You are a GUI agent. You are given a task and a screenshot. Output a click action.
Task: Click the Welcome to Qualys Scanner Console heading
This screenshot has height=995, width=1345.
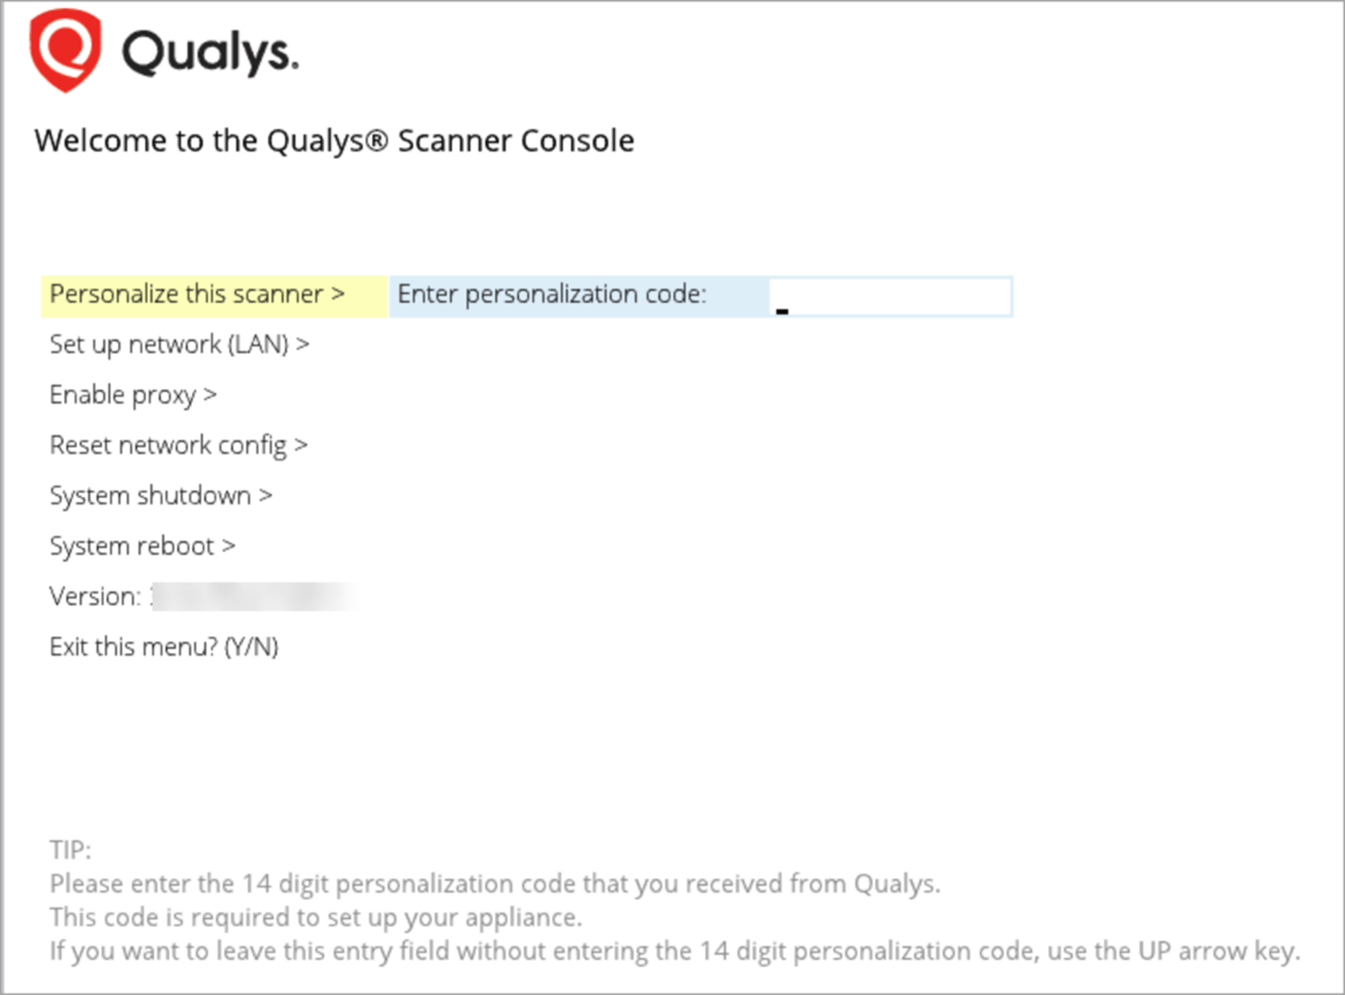(x=335, y=141)
